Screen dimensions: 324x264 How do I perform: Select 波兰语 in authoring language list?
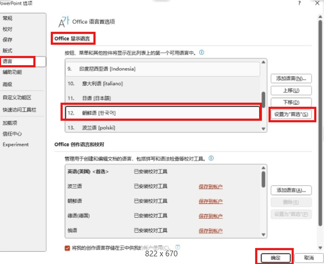[x=163, y=186]
